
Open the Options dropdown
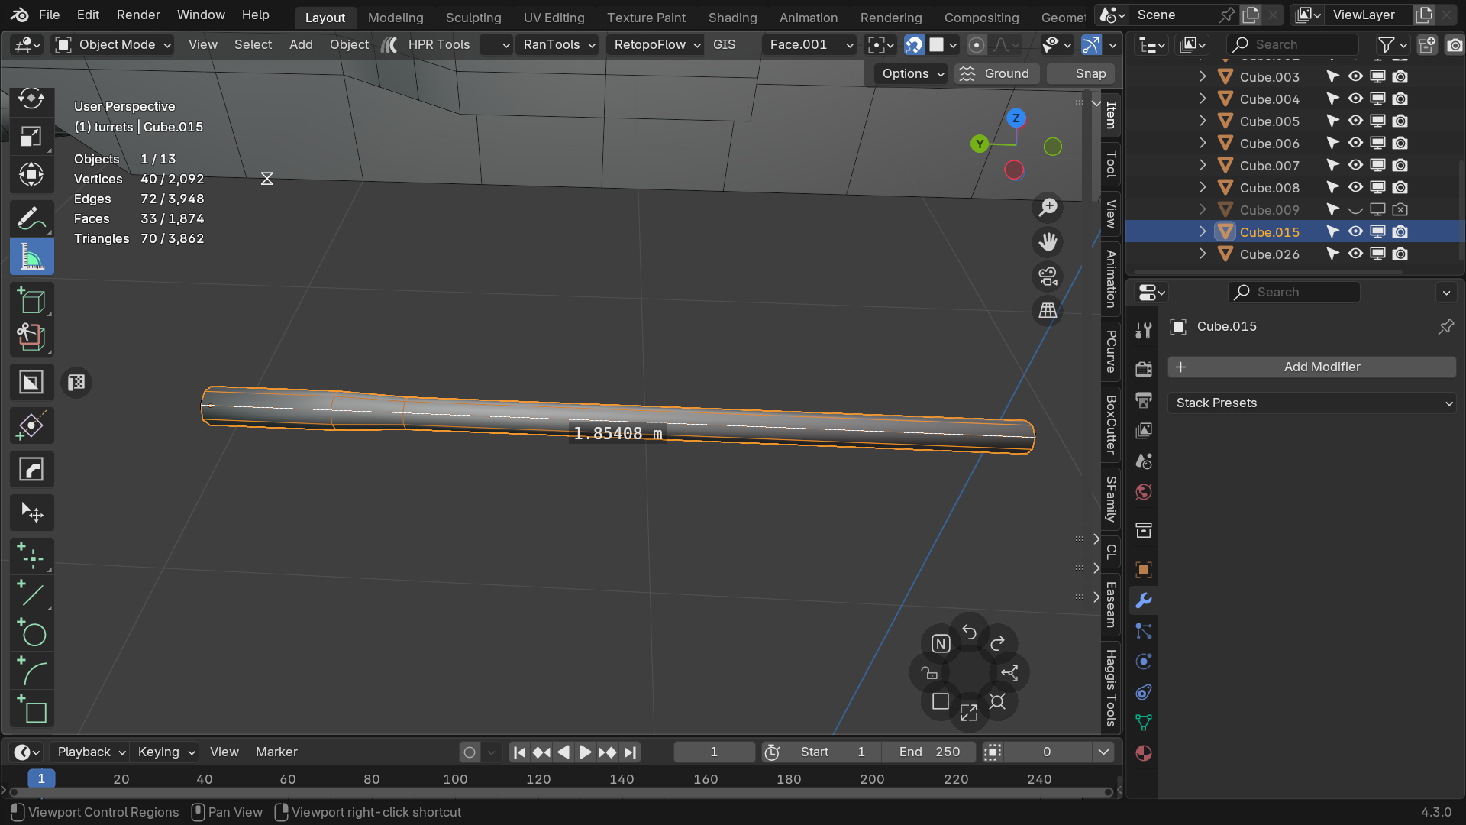912,73
